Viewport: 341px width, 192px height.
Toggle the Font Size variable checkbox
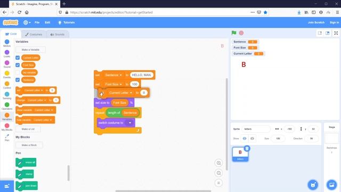[18, 65]
